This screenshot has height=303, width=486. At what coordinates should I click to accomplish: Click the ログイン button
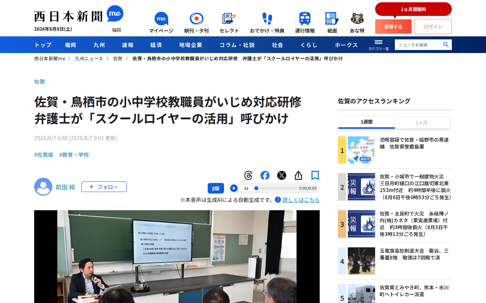click(433, 27)
